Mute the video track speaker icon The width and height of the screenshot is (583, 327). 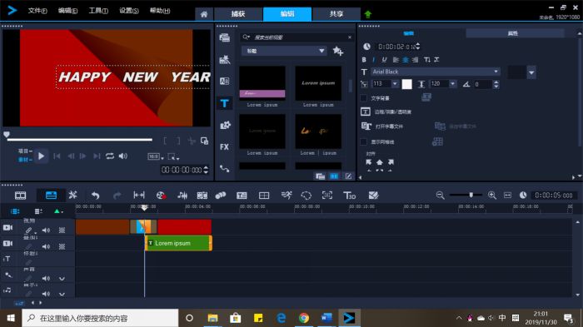point(46,230)
